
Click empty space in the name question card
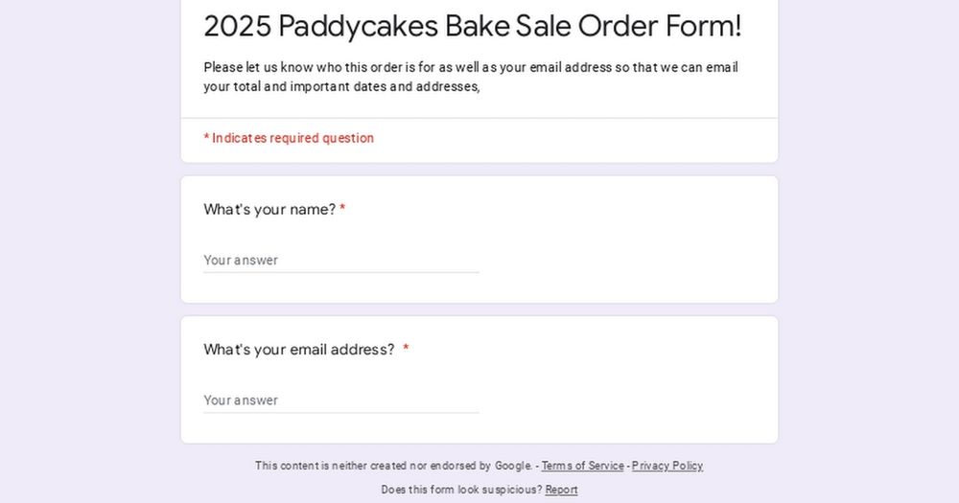[x=624, y=251]
